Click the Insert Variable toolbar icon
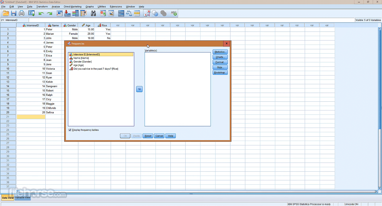The height and width of the screenshot is (206, 382). point(111,13)
